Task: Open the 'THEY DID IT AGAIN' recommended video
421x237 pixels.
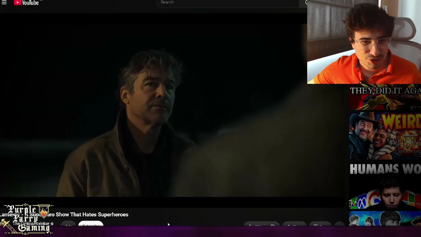Action: tap(385, 97)
